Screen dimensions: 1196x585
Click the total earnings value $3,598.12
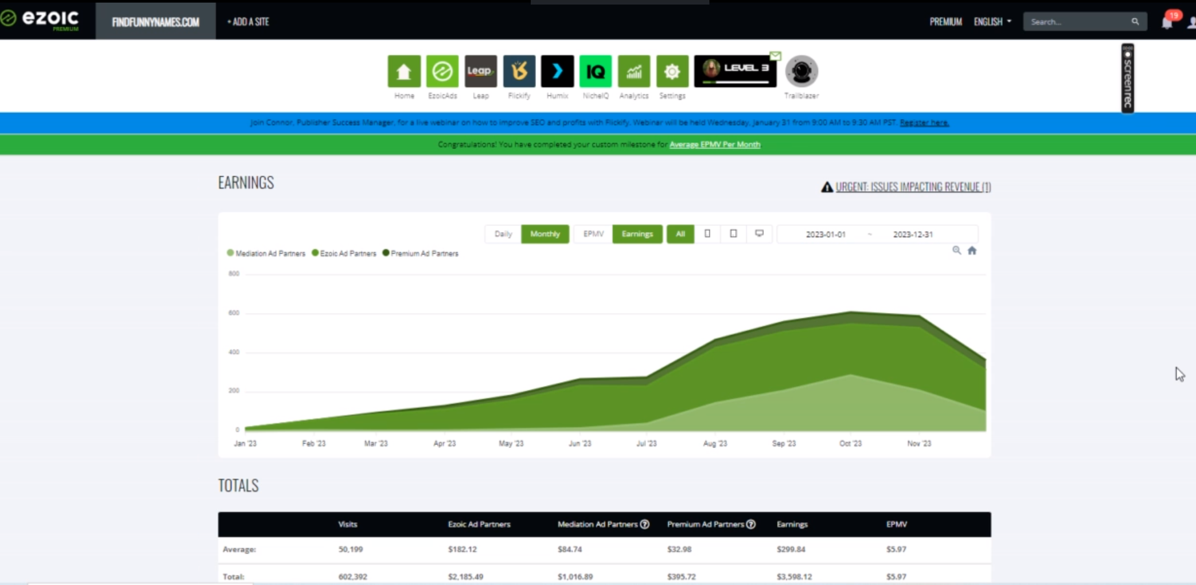click(x=794, y=577)
